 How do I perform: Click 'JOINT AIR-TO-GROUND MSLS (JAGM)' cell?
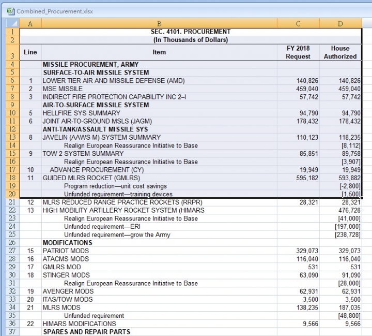(159, 121)
